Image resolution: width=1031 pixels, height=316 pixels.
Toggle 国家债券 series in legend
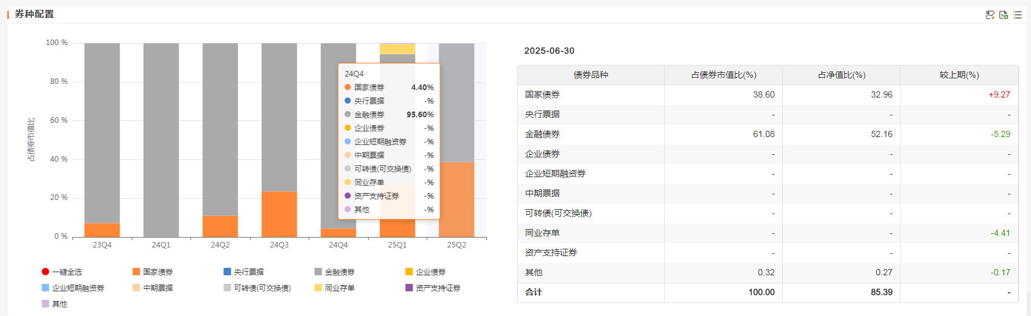point(153,272)
